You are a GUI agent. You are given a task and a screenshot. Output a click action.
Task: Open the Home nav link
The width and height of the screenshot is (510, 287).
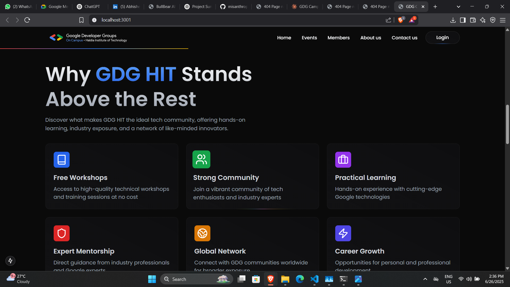284,38
